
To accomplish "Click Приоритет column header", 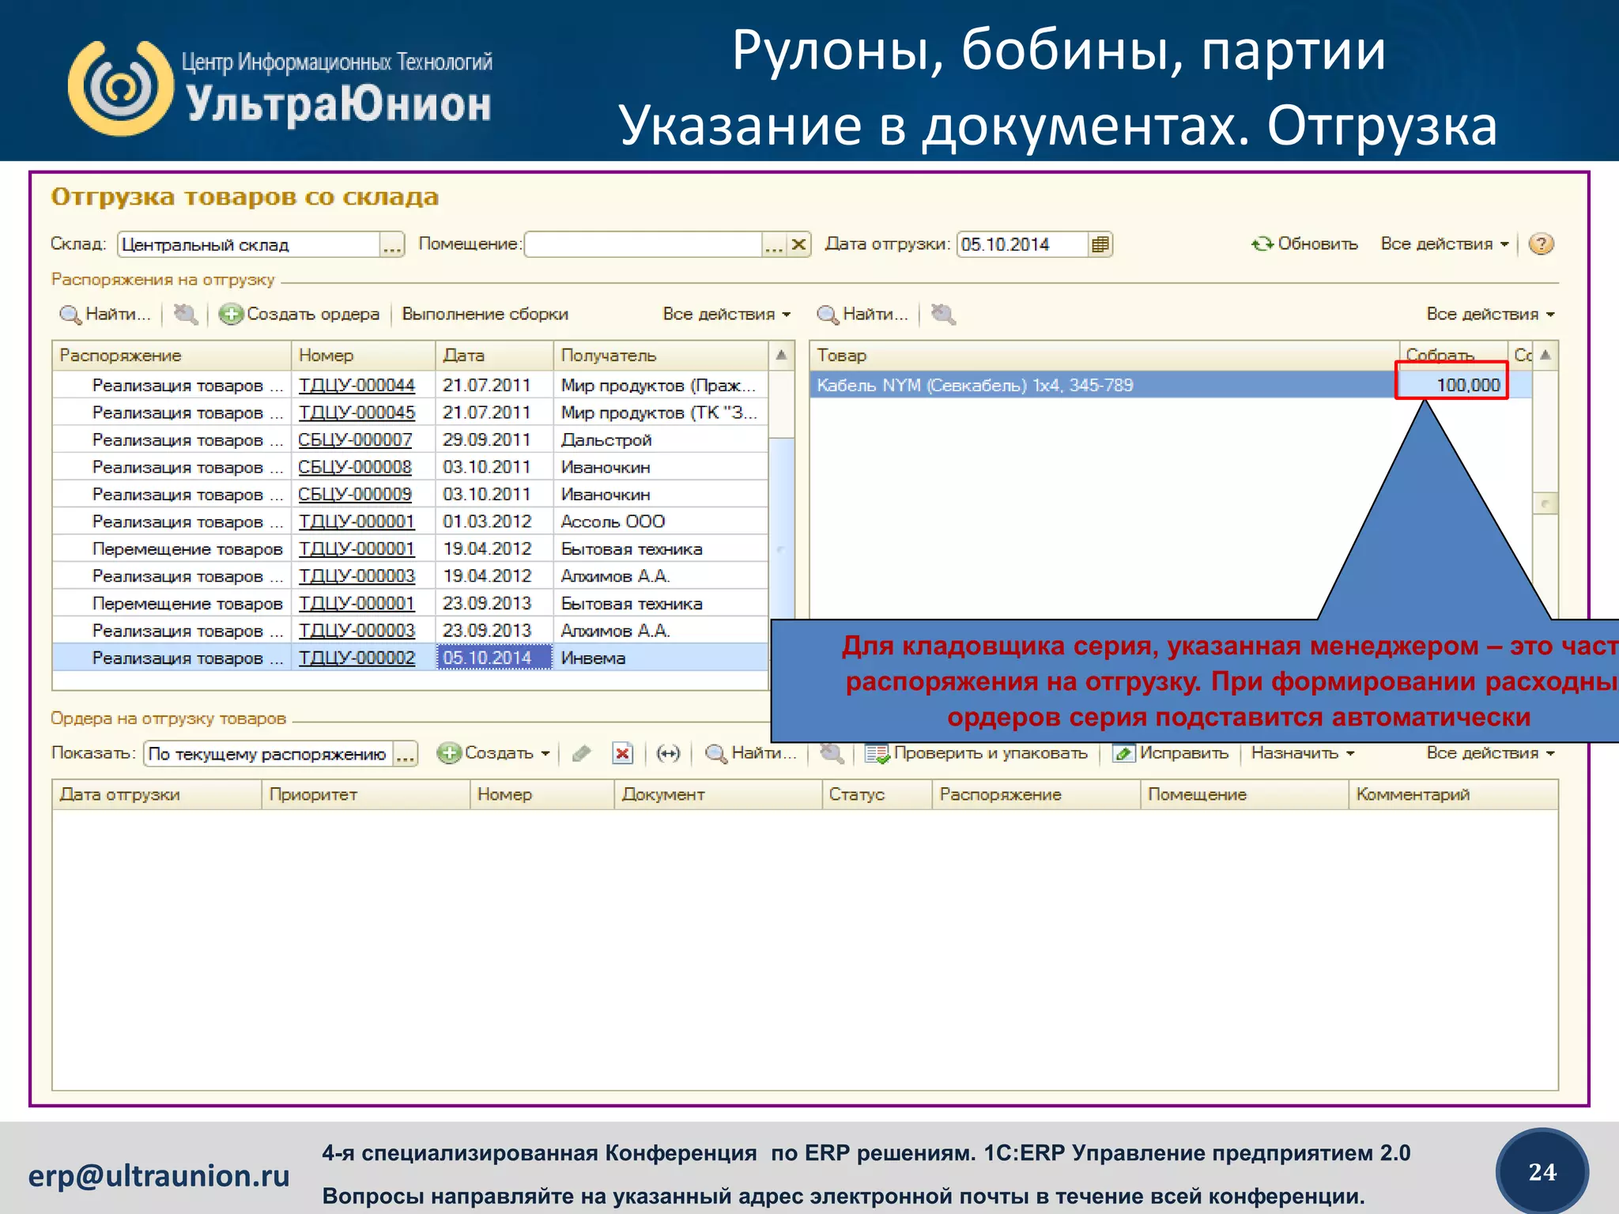I will coord(366,795).
